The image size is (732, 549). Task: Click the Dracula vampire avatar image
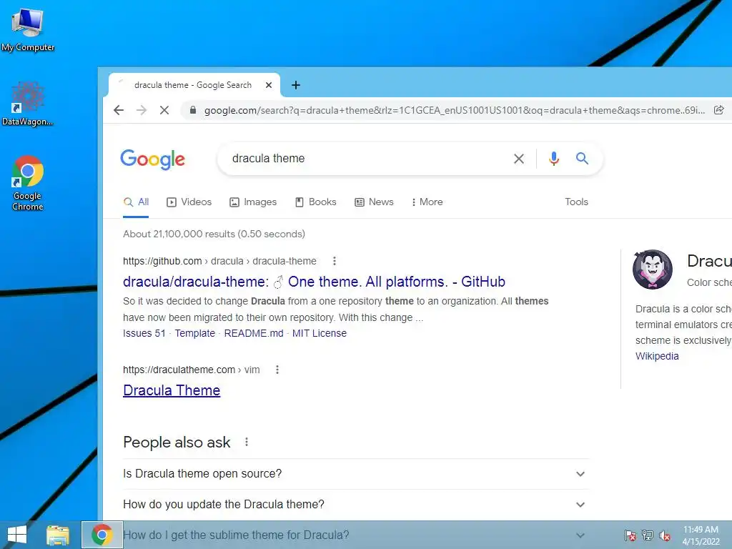tap(652, 269)
